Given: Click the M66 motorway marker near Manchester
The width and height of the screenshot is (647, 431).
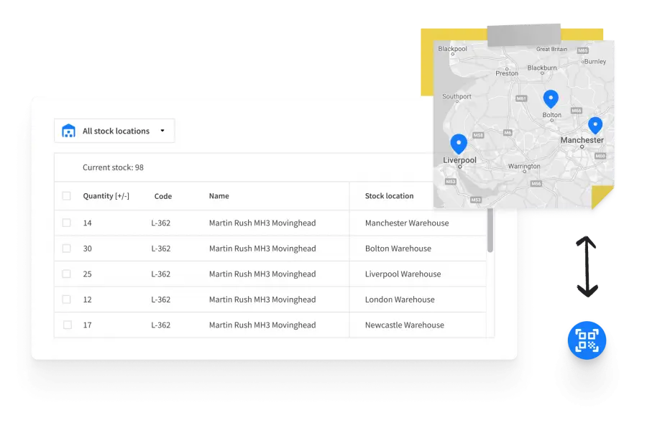Looking at the screenshot, I should 576,109.
